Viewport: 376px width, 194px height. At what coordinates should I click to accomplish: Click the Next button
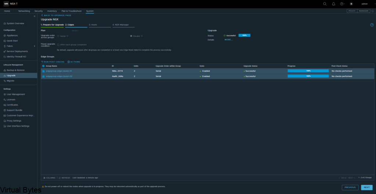[x=367, y=187]
